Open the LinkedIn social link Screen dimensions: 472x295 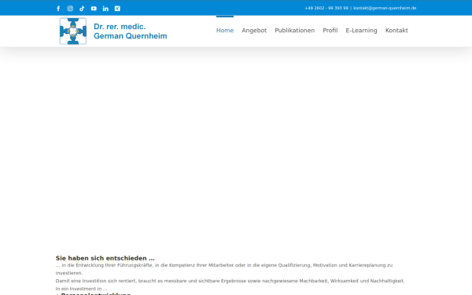click(x=105, y=9)
